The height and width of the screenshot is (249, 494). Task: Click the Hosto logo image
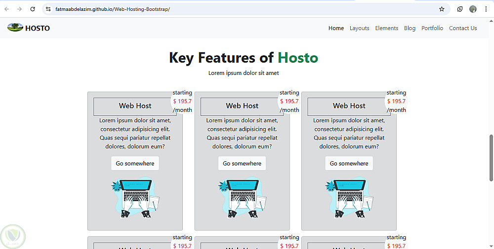point(15,27)
